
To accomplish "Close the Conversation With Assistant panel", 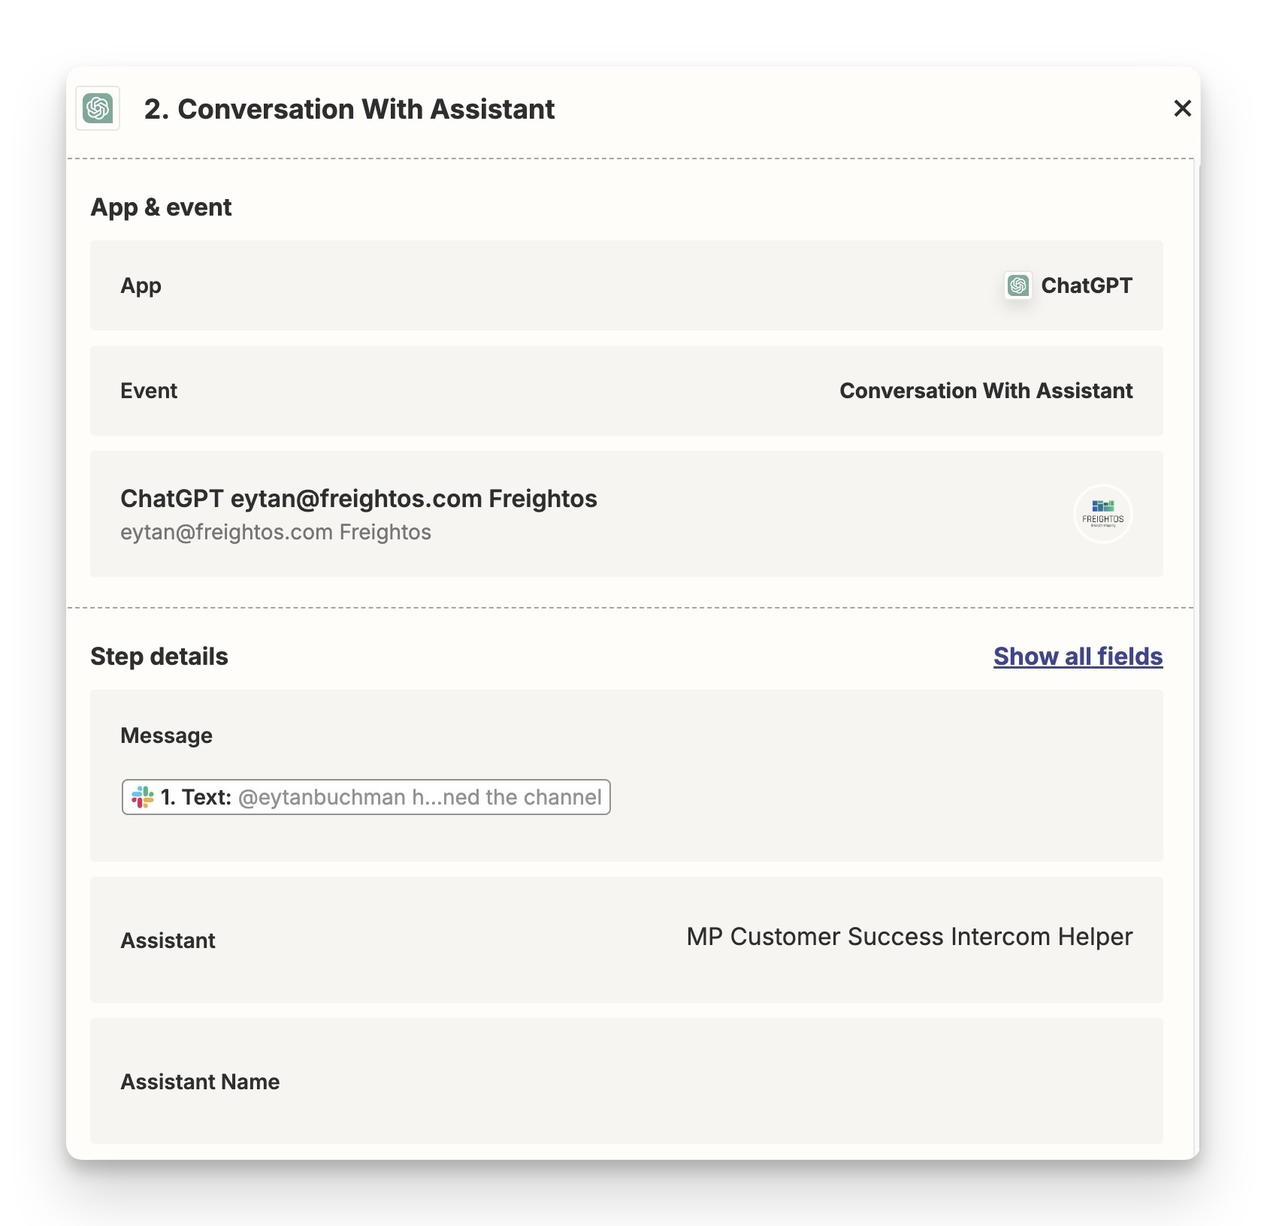I will 1182,109.
